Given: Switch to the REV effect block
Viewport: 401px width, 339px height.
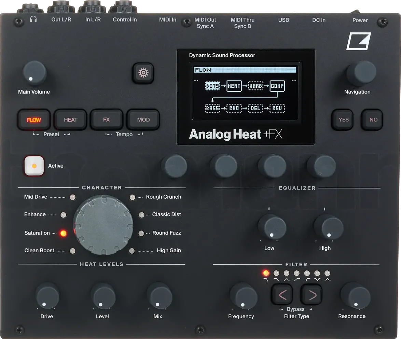Looking at the screenshot, I should 277,108.
